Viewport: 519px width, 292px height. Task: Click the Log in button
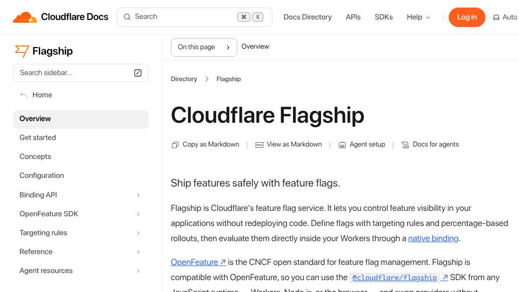pyautogui.click(x=467, y=17)
